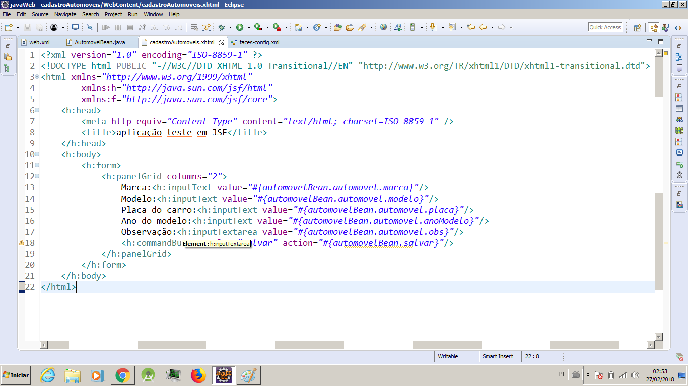The height and width of the screenshot is (386, 688).
Task: Collapse the html element at line 3
Action: pos(37,77)
